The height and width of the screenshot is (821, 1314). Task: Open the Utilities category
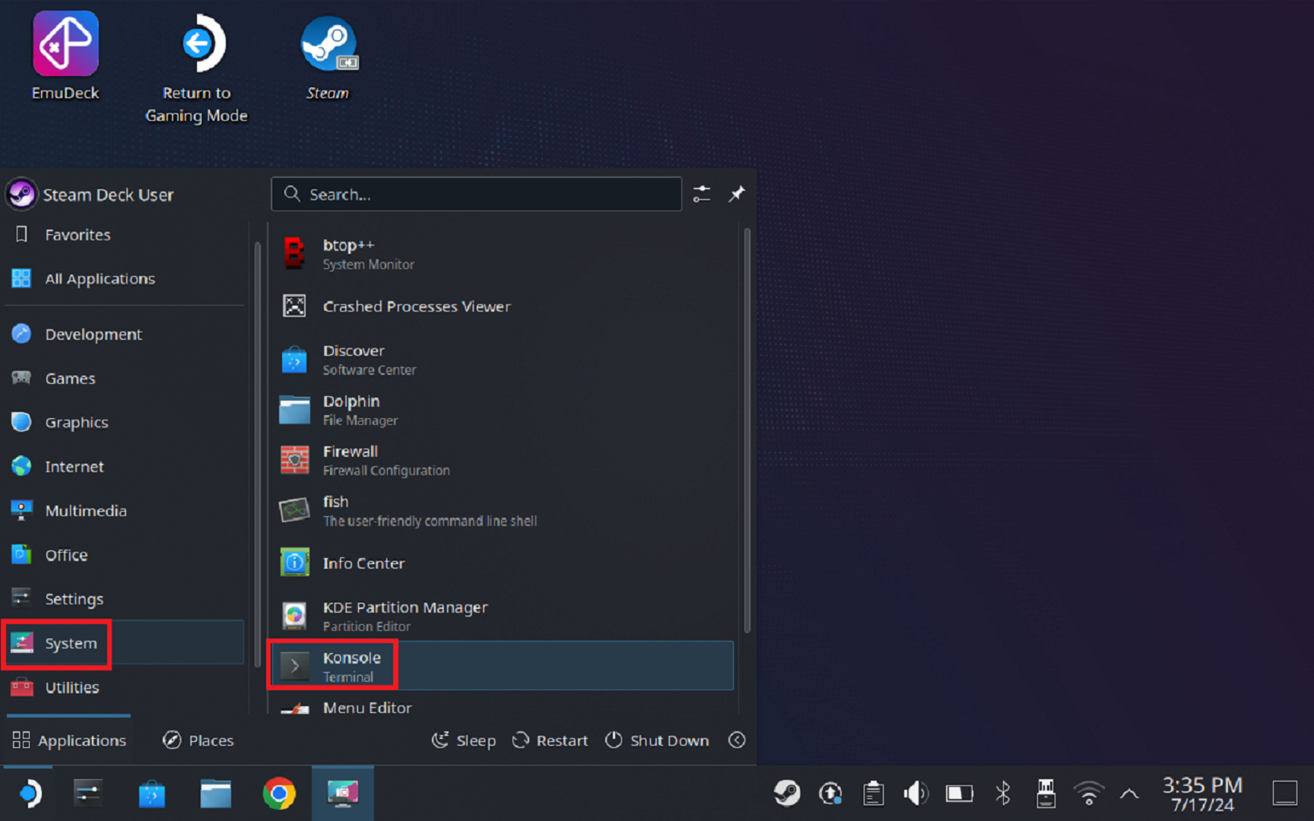click(x=125, y=687)
